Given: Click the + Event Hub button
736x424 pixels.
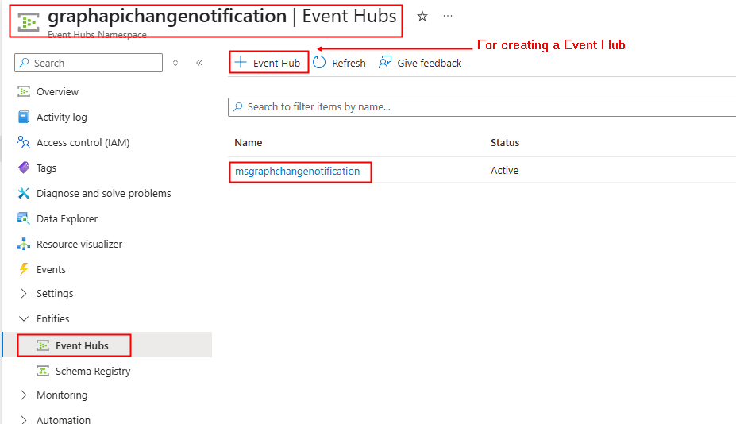Looking at the screenshot, I should pyautogui.click(x=268, y=63).
